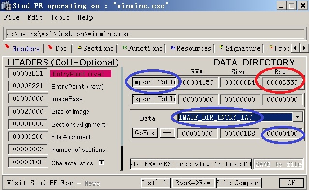The width and height of the screenshot is (309, 190).
Task: Click Import Table Size field 000000B4
Action: coord(240,82)
